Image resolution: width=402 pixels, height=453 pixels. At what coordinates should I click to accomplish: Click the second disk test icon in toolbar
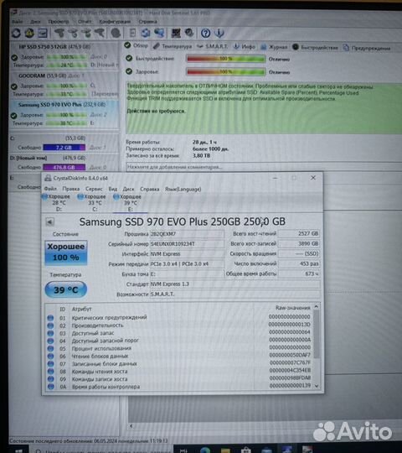(x=73, y=34)
